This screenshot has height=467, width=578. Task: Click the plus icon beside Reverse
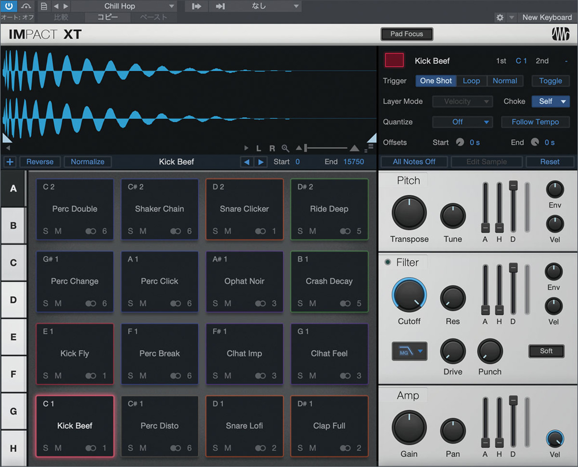click(10, 162)
